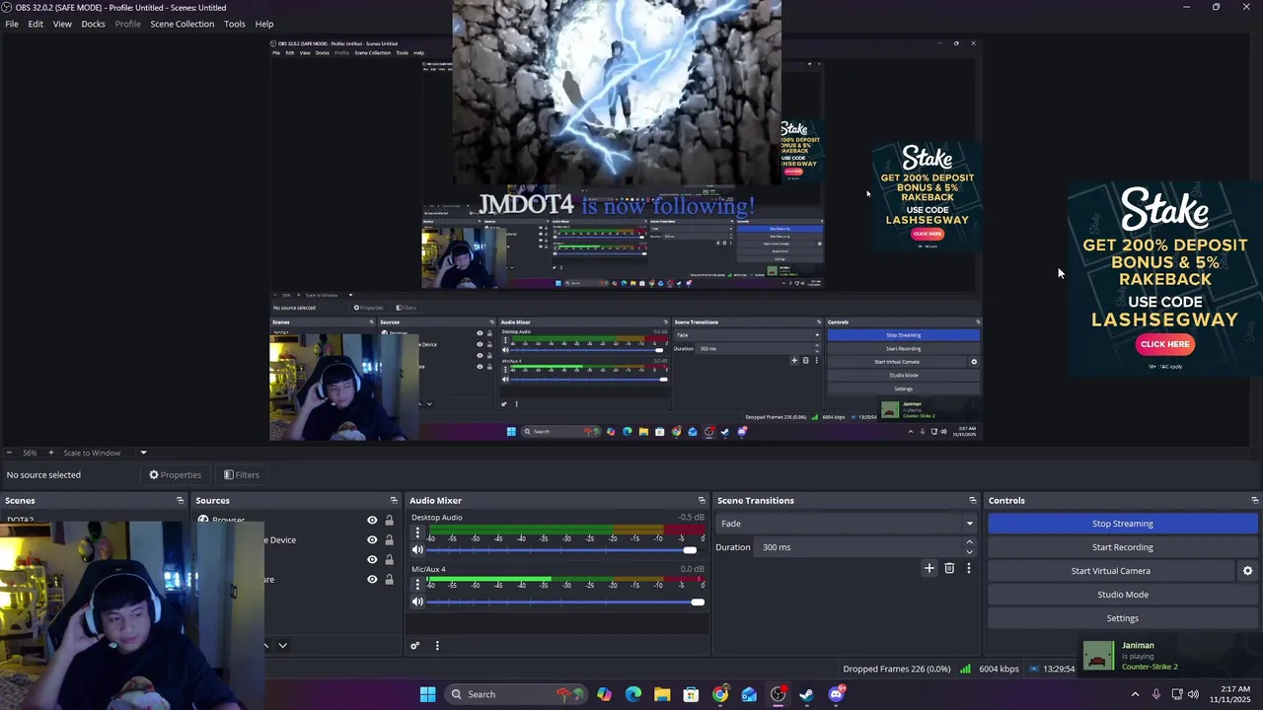The image size is (1263, 710).
Task: Open the Filters dialog for sources
Action: point(242,474)
